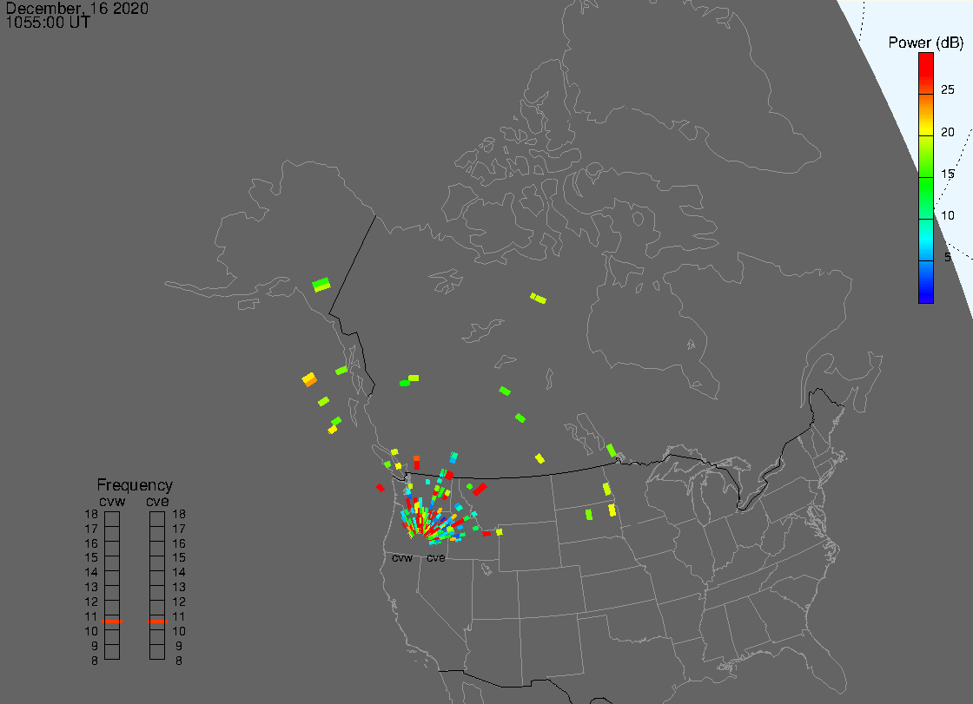The height and width of the screenshot is (704, 973).
Task: Click the '20' tick label on colorbar
Action: [948, 131]
